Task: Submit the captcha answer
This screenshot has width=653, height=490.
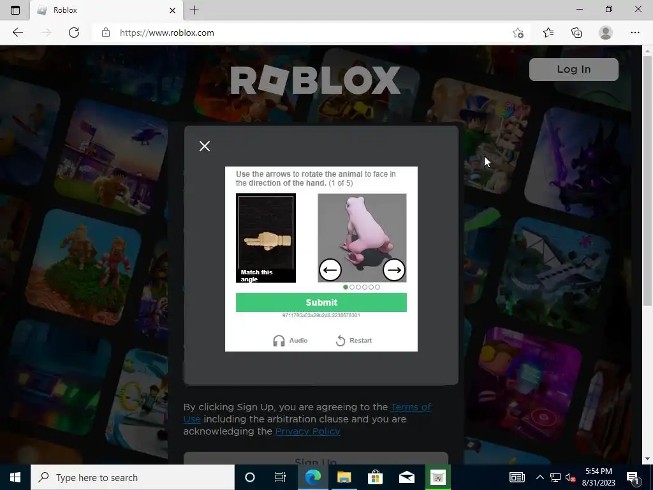Action: (x=321, y=302)
